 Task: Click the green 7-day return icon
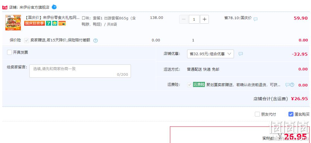tap(48, 23)
